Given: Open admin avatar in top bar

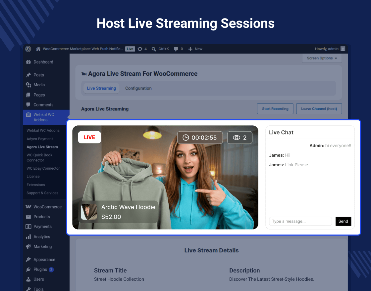Looking at the screenshot, I should (343, 49).
